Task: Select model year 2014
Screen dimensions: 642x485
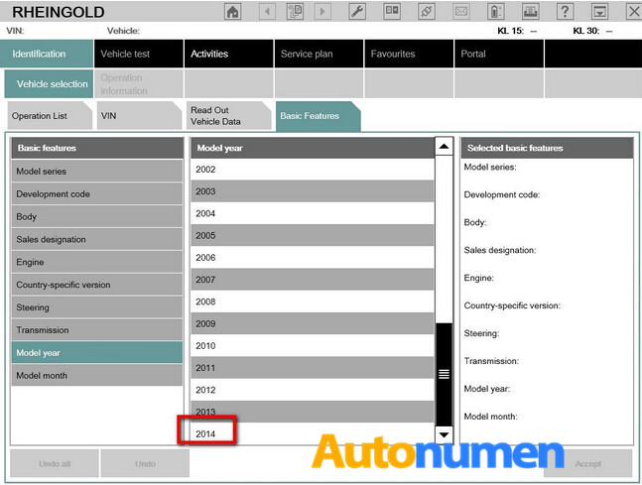Action: click(x=313, y=433)
